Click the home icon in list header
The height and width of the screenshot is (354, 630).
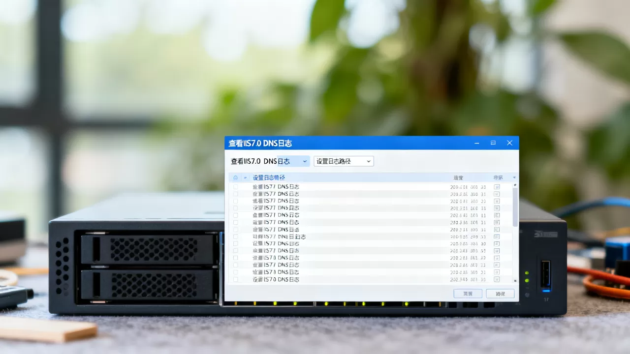coord(235,177)
